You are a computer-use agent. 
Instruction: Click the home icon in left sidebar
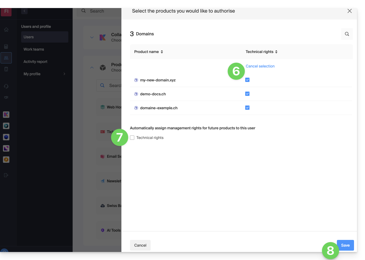6,30
